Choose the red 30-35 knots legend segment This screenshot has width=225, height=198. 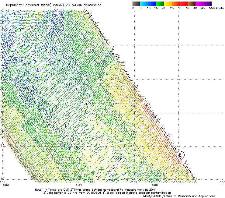184,4
